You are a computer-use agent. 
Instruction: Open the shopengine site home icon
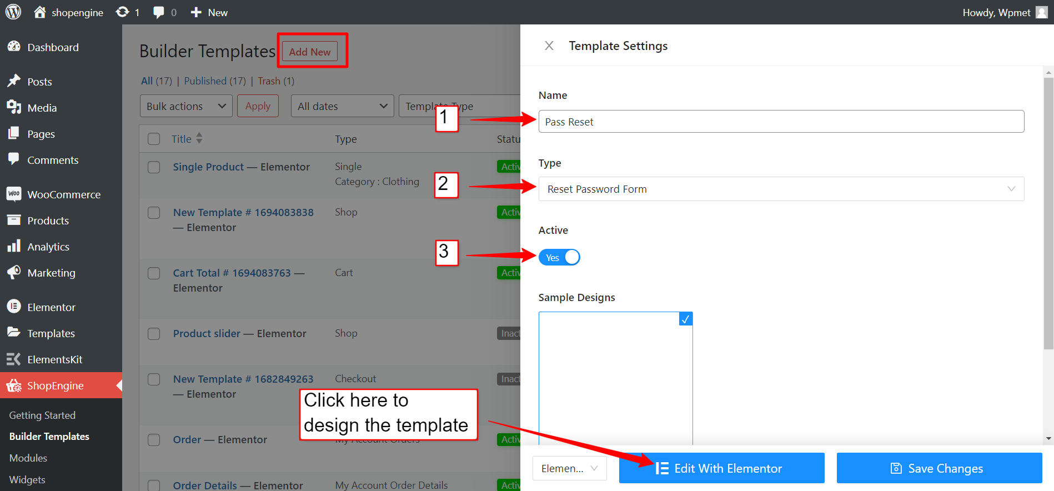tap(39, 12)
